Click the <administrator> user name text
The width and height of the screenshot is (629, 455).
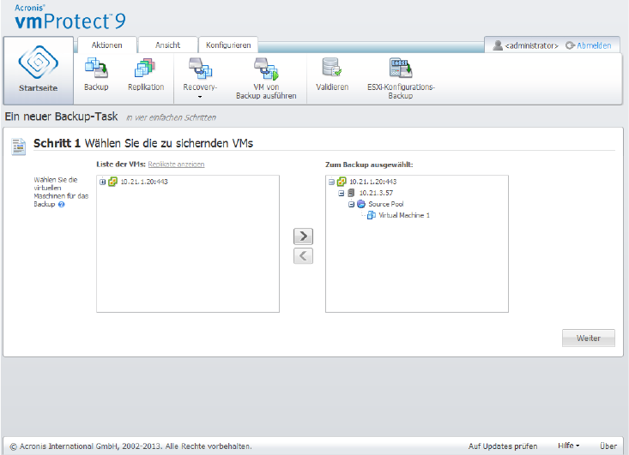(531, 45)
